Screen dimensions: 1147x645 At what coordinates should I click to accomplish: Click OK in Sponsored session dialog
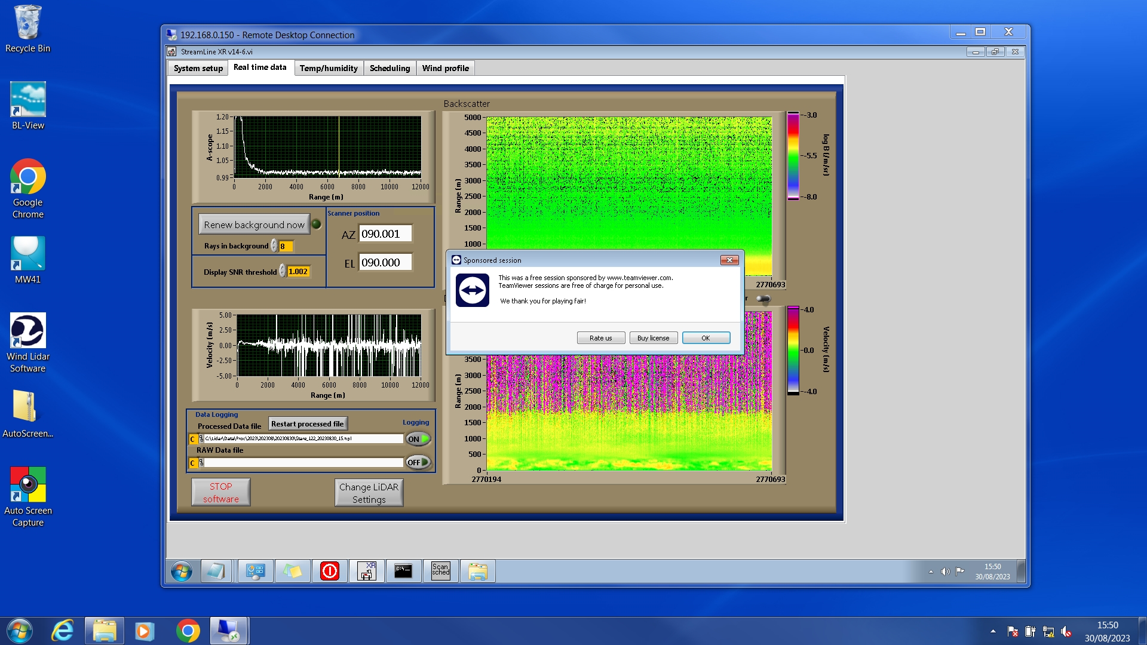click(x=706, y=338)
